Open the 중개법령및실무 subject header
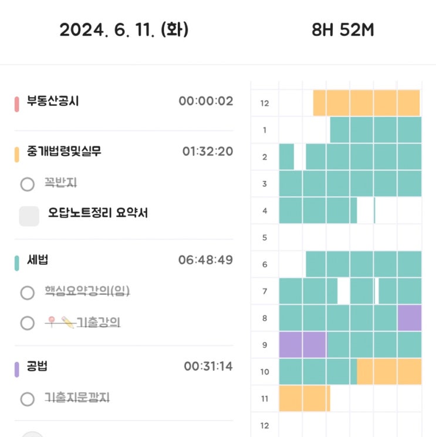 [x=64, y=152]
